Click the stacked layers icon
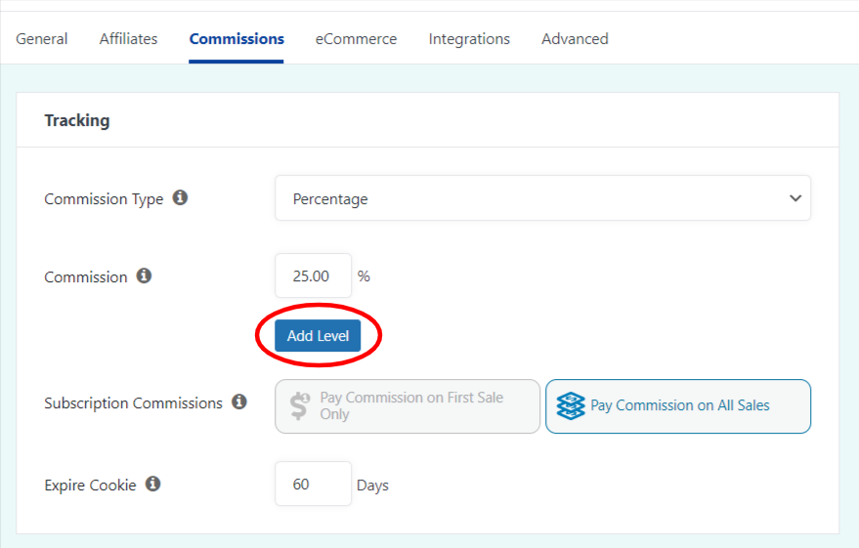Image resolution: width=859 pixels, height=548 pixels. (x=571, y=405)
